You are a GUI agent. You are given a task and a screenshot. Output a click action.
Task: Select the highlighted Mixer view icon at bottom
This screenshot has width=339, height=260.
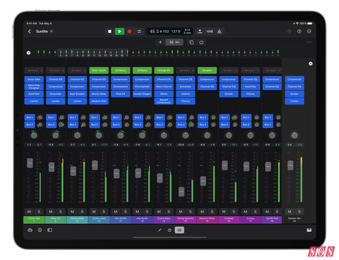point(179,230)
